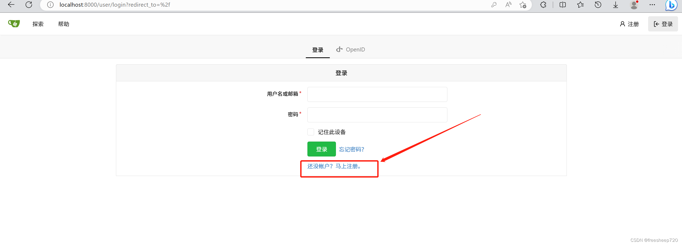Click 注册 in top navigation bar

point(629,24)
